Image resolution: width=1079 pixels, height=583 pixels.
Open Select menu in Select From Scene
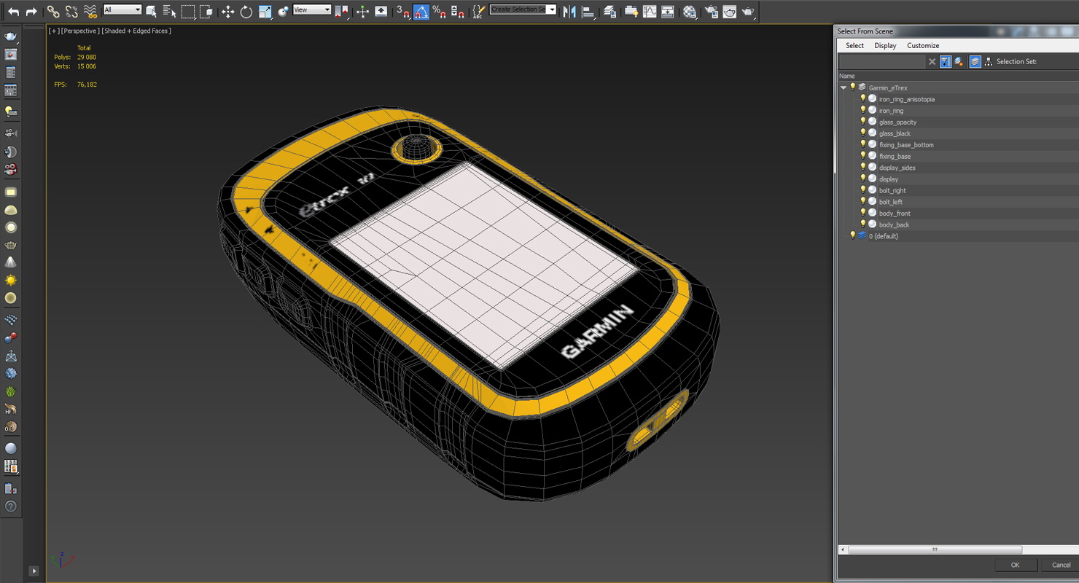pyautogui.click(x=854, y=45)
